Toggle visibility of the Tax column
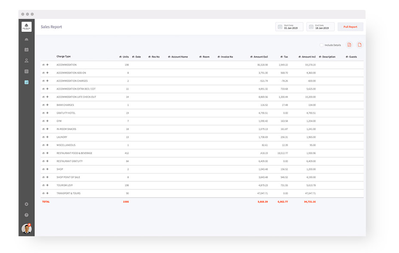The height and width of the screenshot is (253, 399). tap(282, 57)
